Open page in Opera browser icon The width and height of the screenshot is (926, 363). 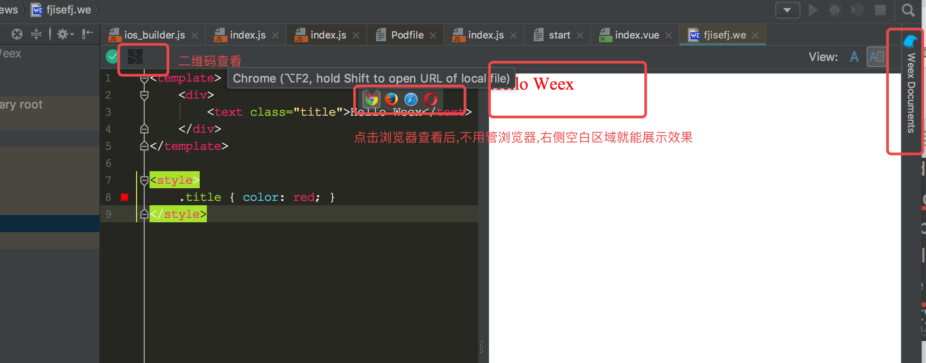pyautogui.click(x=431, y=99)
